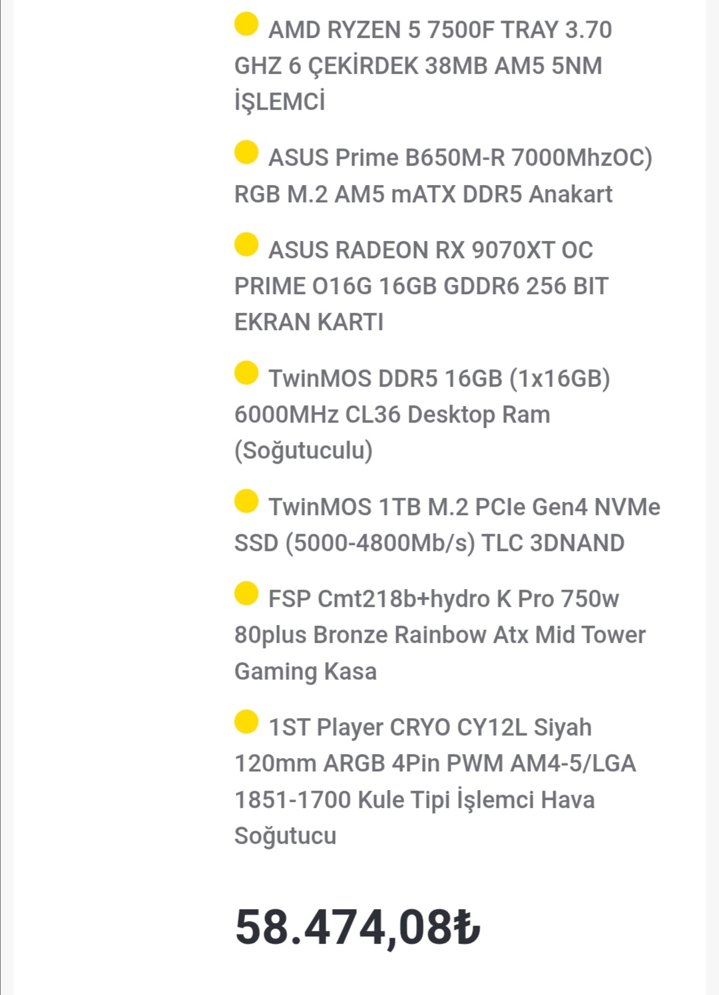719x995 pixels.
Task: Click the yellow dot before ASUS Prime B650M-R
Action: 246,152
